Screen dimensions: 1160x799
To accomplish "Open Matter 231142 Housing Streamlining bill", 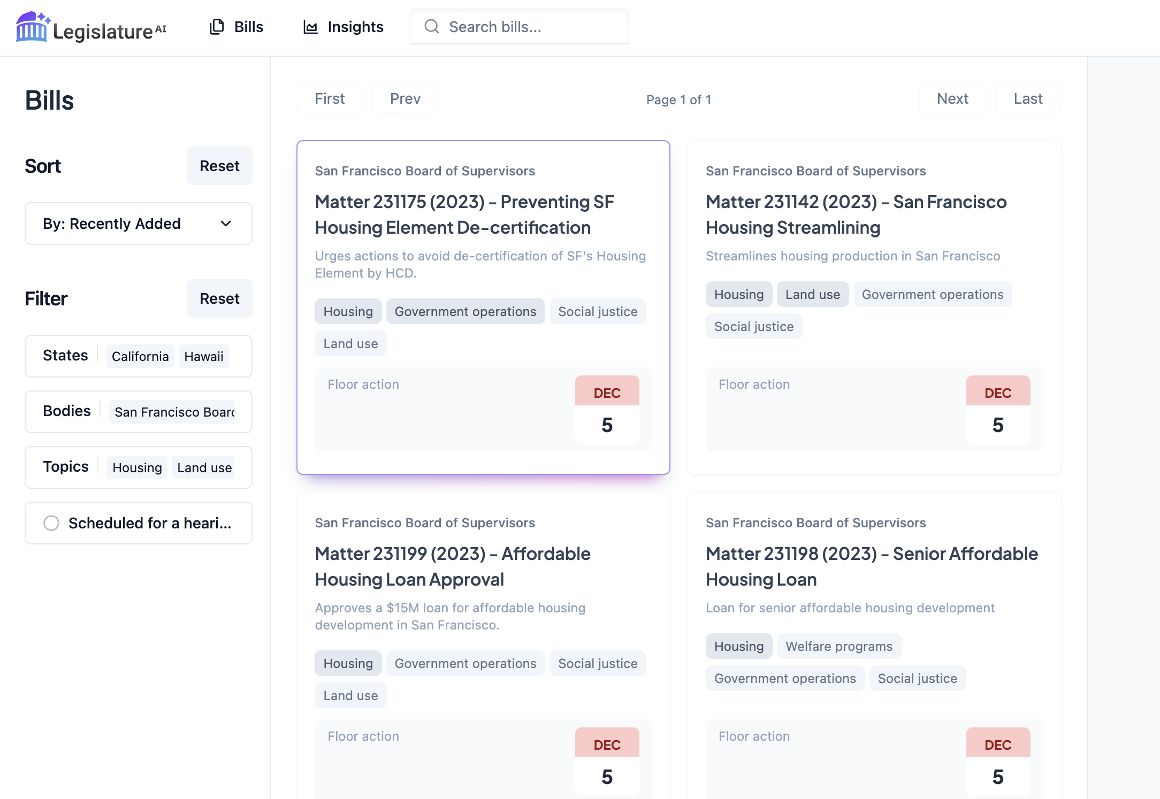I will coord(856,214).
